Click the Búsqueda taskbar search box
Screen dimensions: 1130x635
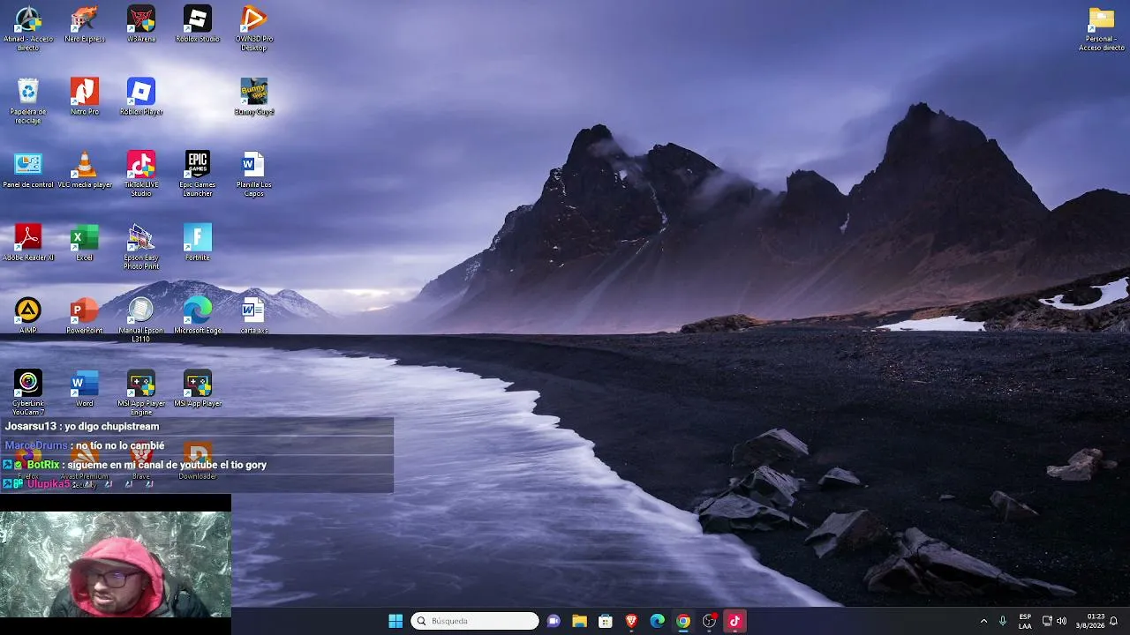[x=475, y=621]
